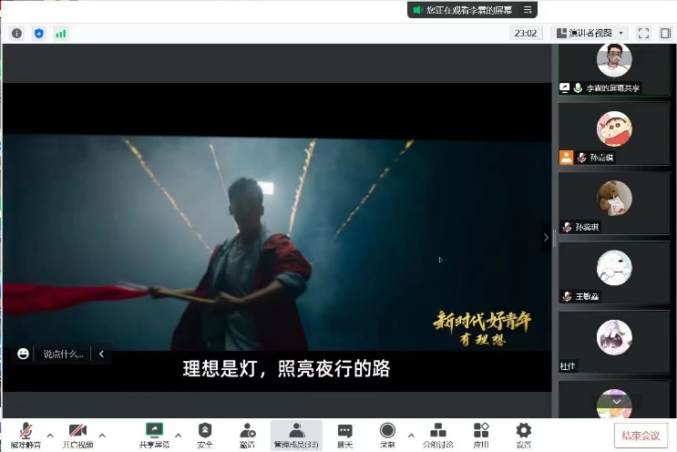
Task: Select the polar bear avatar participant tile
Action: tap(614, 272)
